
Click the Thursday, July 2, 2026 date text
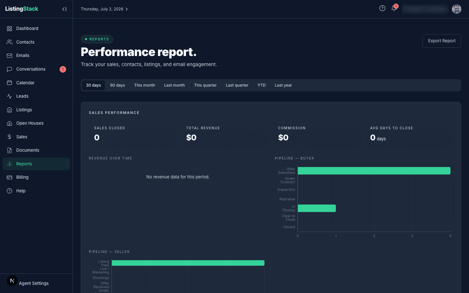click(102, 9)
